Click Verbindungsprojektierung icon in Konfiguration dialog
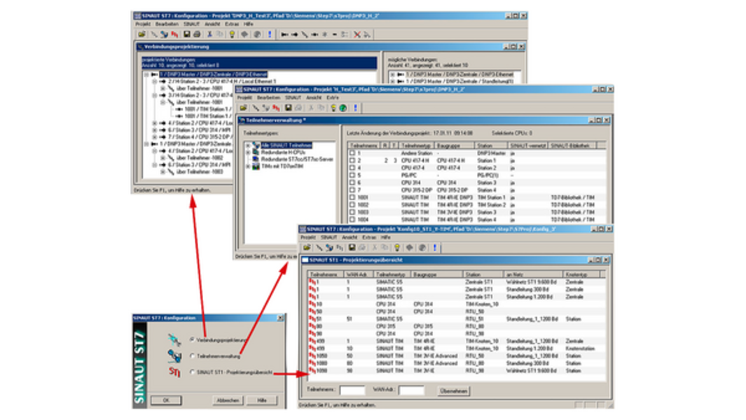This screenshot has height=420, width=746. (x=174, y=339)
